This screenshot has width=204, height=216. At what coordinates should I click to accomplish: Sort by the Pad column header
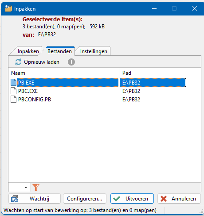click(x=153, y=73)
